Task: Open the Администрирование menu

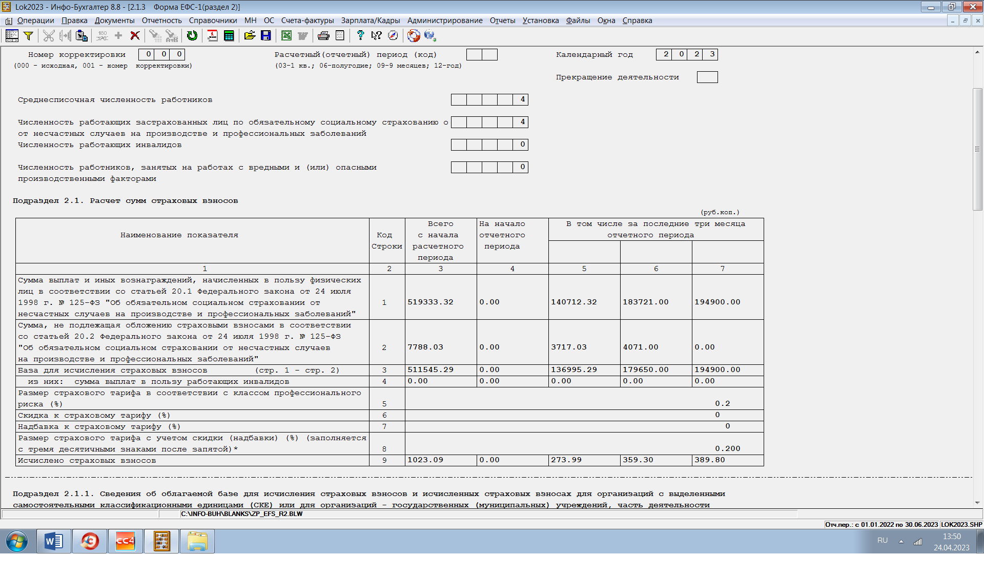Action: click(445, 20)
